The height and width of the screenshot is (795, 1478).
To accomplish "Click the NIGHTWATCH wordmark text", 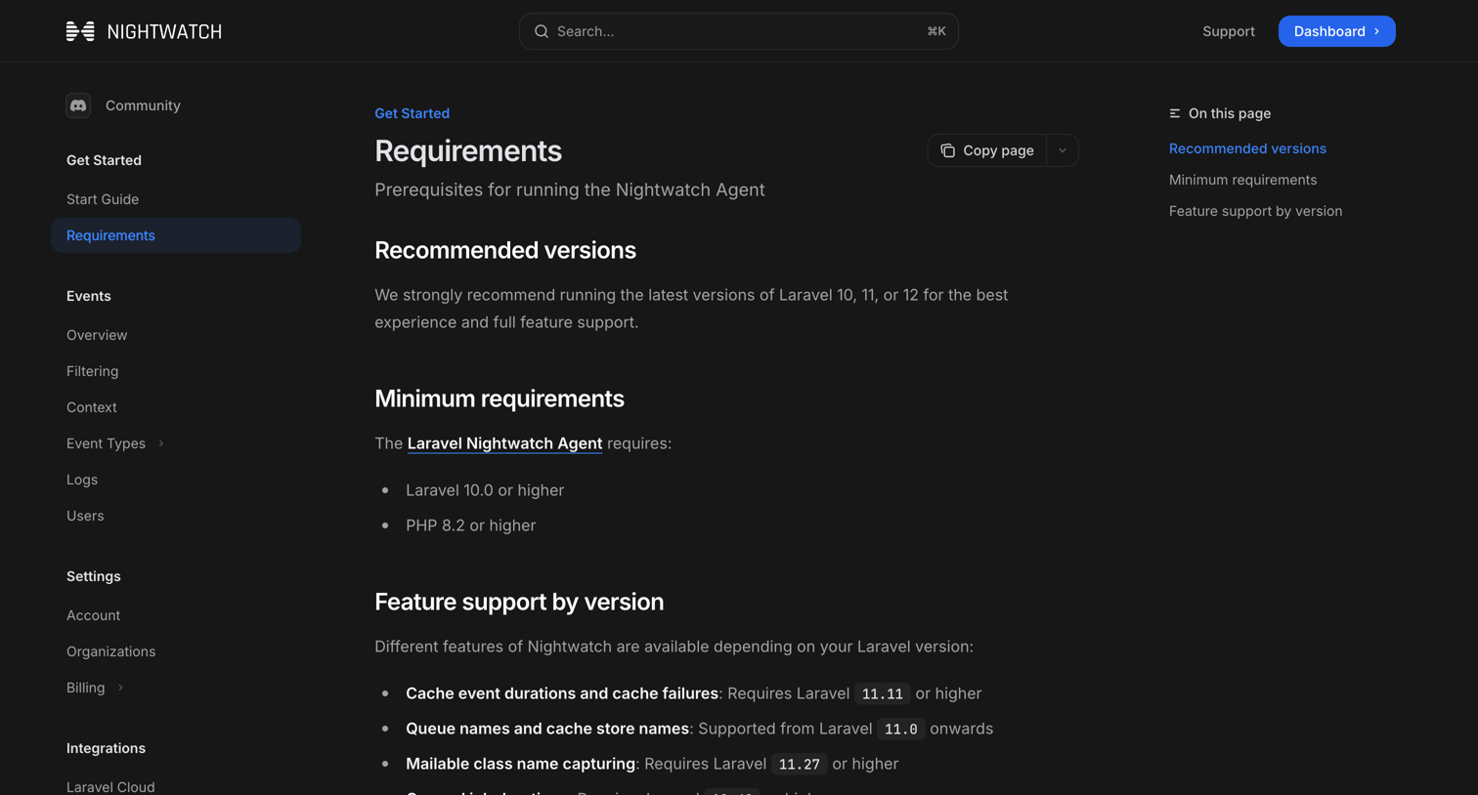I will tap(164, 31).
